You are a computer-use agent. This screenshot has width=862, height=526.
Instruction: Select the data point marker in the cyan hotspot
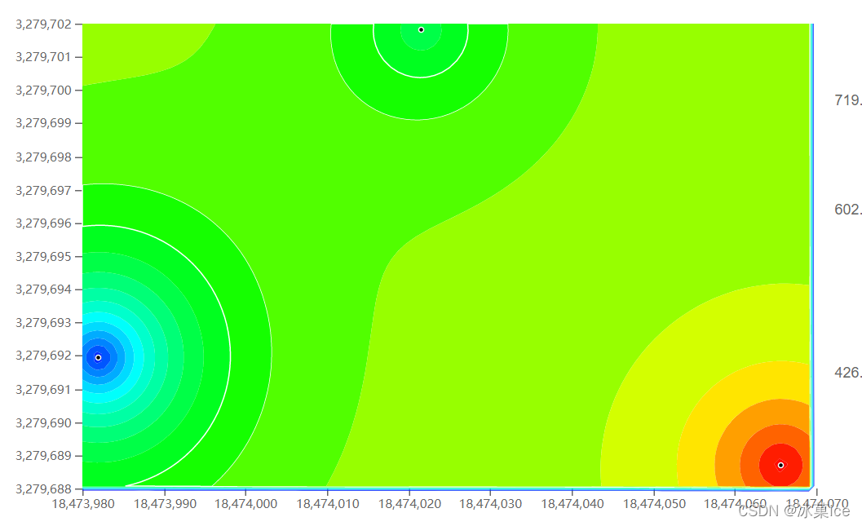[99, 356]
